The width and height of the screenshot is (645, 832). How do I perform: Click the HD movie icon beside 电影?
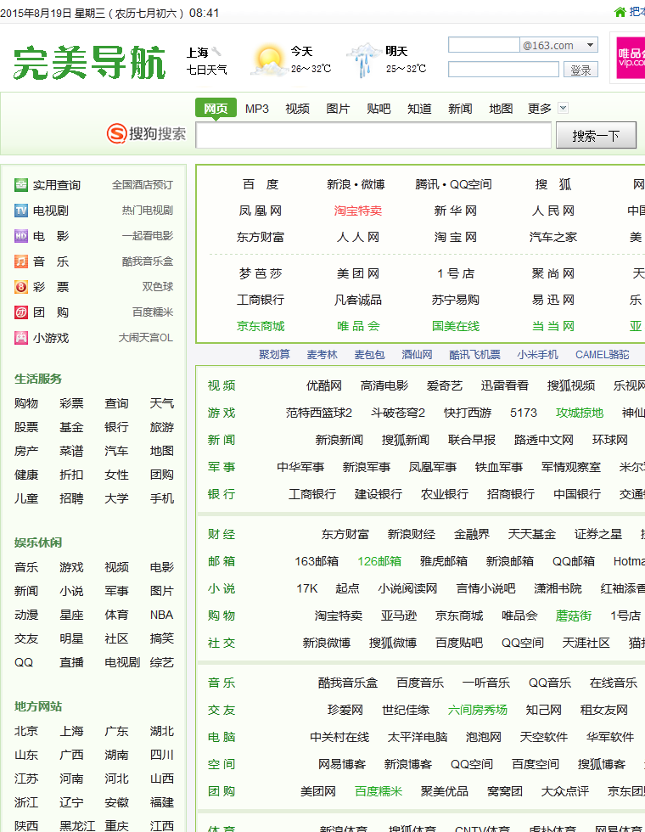[x=20, y=236]
